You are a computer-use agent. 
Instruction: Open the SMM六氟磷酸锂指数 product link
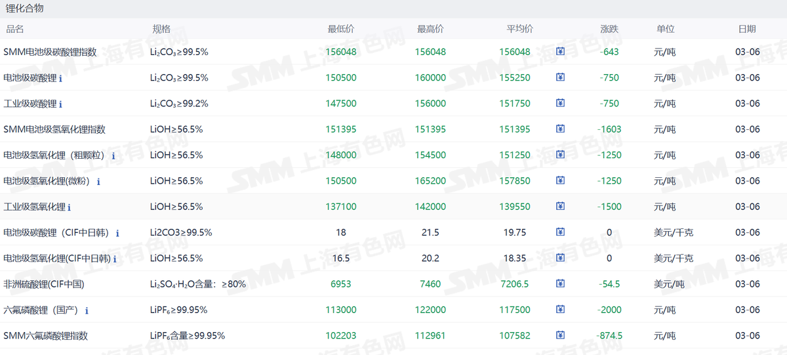tap(45, 335)
